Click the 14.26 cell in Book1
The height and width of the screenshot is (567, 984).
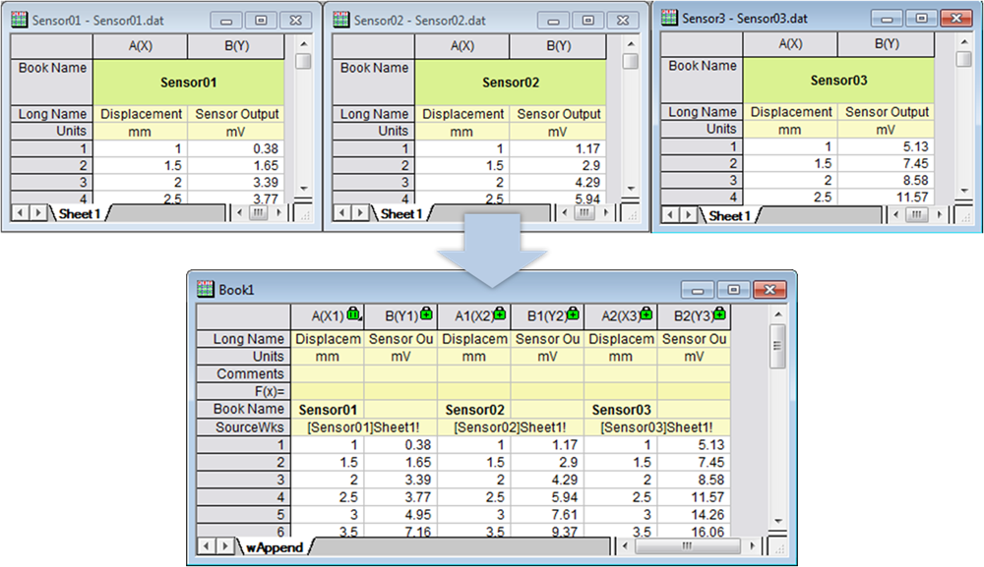click(694, 515)
